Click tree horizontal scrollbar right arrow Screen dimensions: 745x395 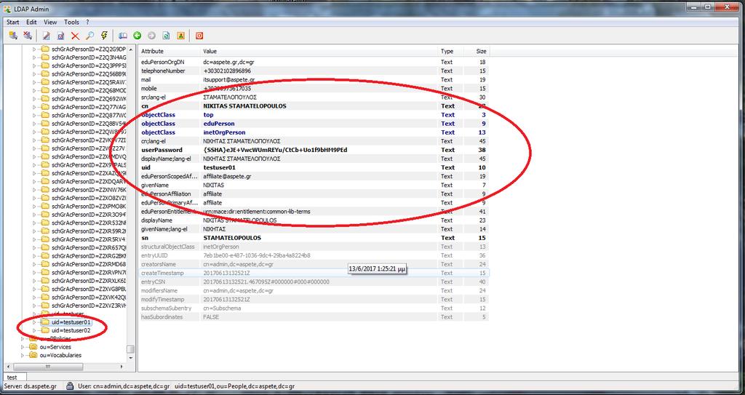point(121,367)
